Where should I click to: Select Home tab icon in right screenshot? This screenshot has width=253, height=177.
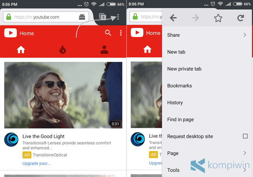[x=147, y=49]
